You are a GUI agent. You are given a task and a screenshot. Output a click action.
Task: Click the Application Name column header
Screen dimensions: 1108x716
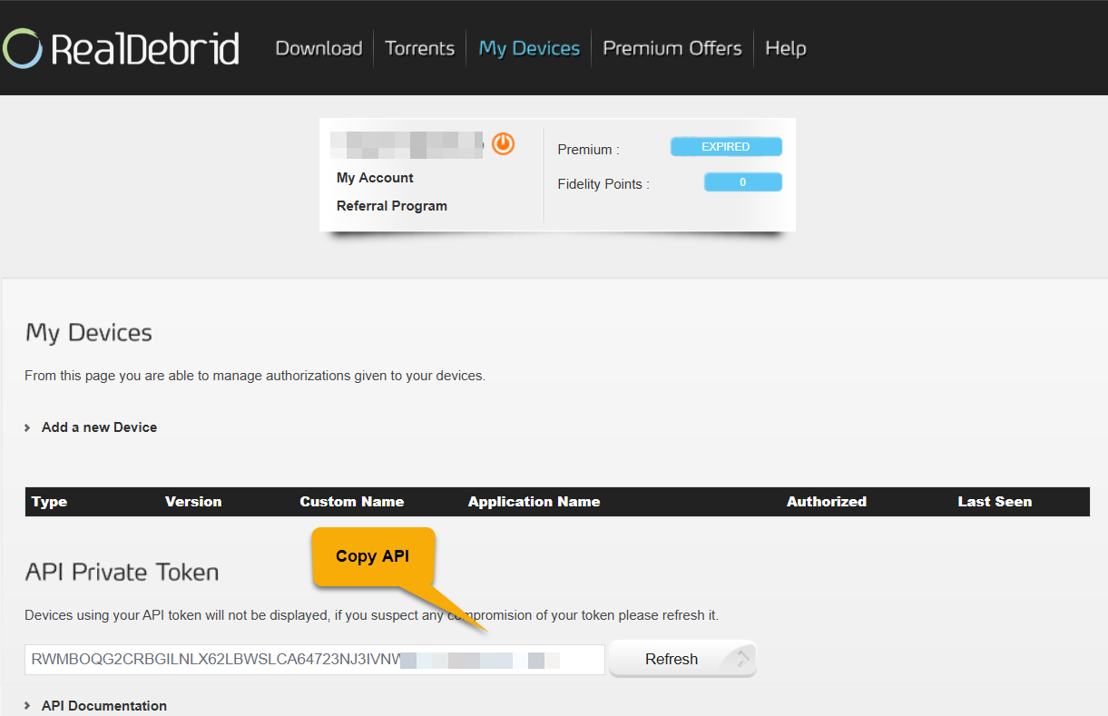point(534,501)
